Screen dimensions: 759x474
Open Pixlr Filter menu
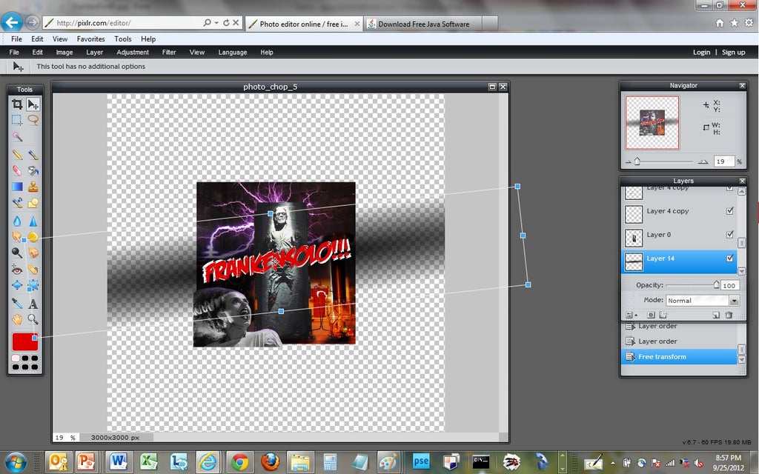point(169,53)
